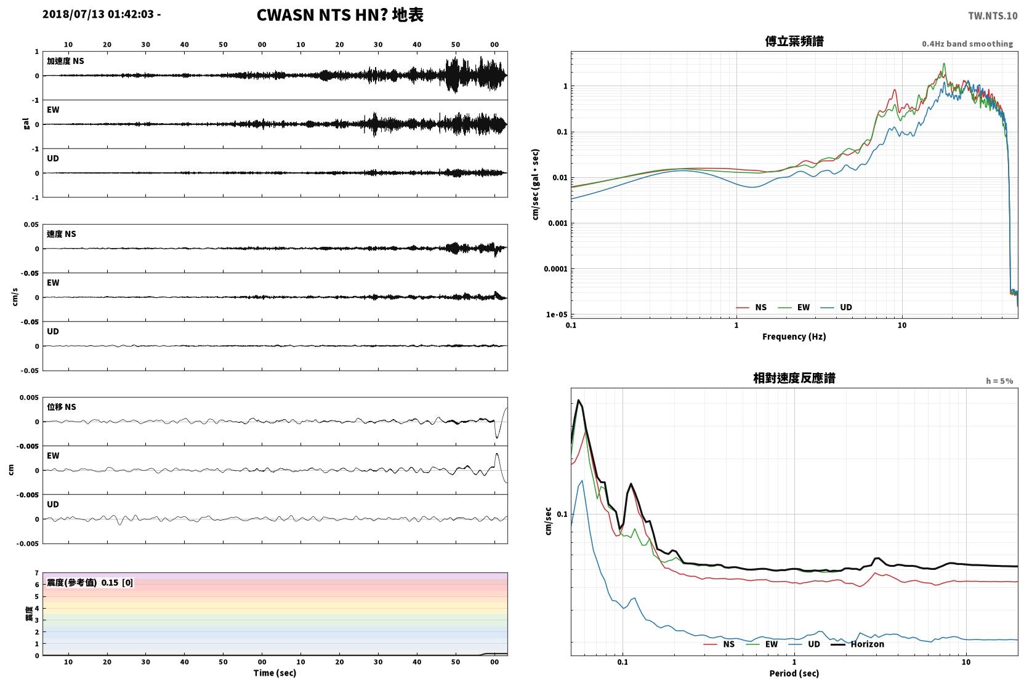Click the green EW legend entry in Fourier spectrum
The image size is (1024, 685).
pos(794,307)
